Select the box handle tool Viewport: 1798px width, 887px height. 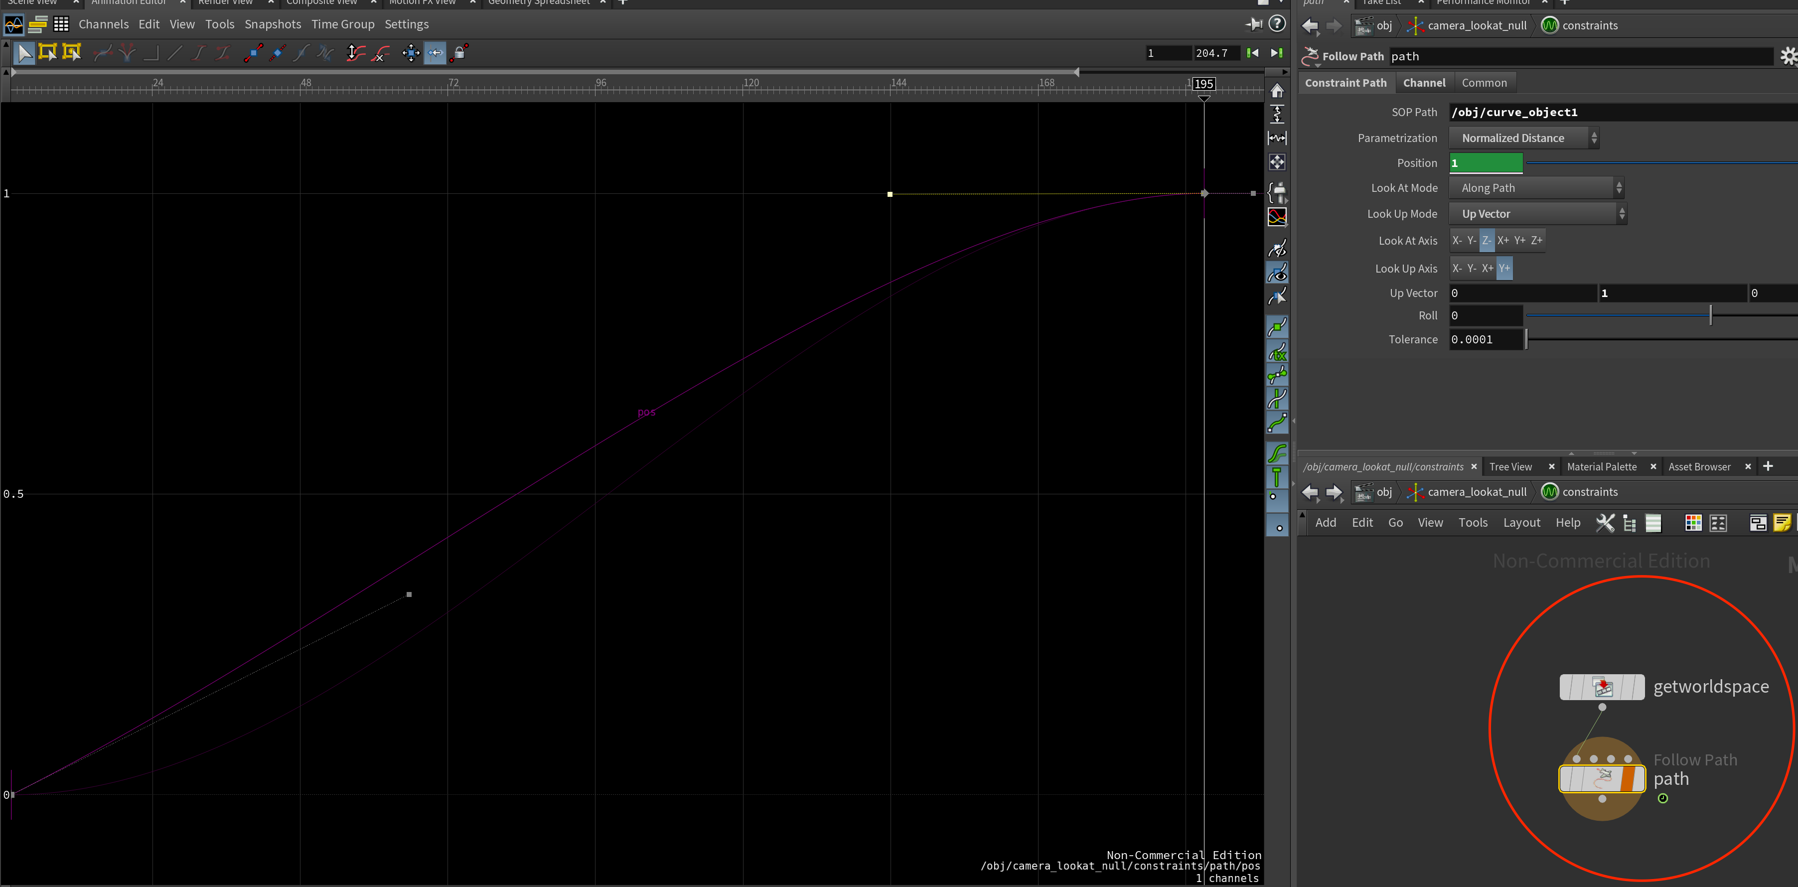(x=48, y=52)
